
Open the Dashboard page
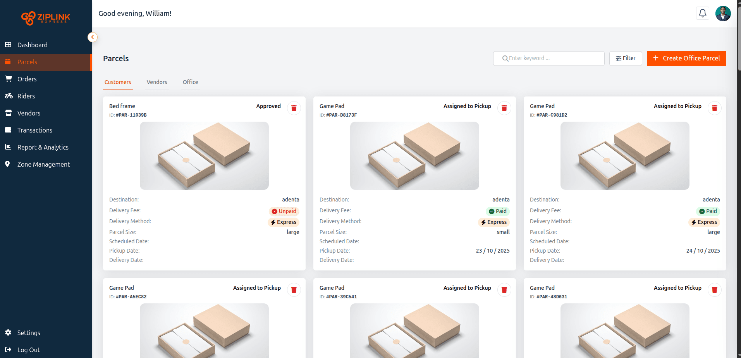46,45
